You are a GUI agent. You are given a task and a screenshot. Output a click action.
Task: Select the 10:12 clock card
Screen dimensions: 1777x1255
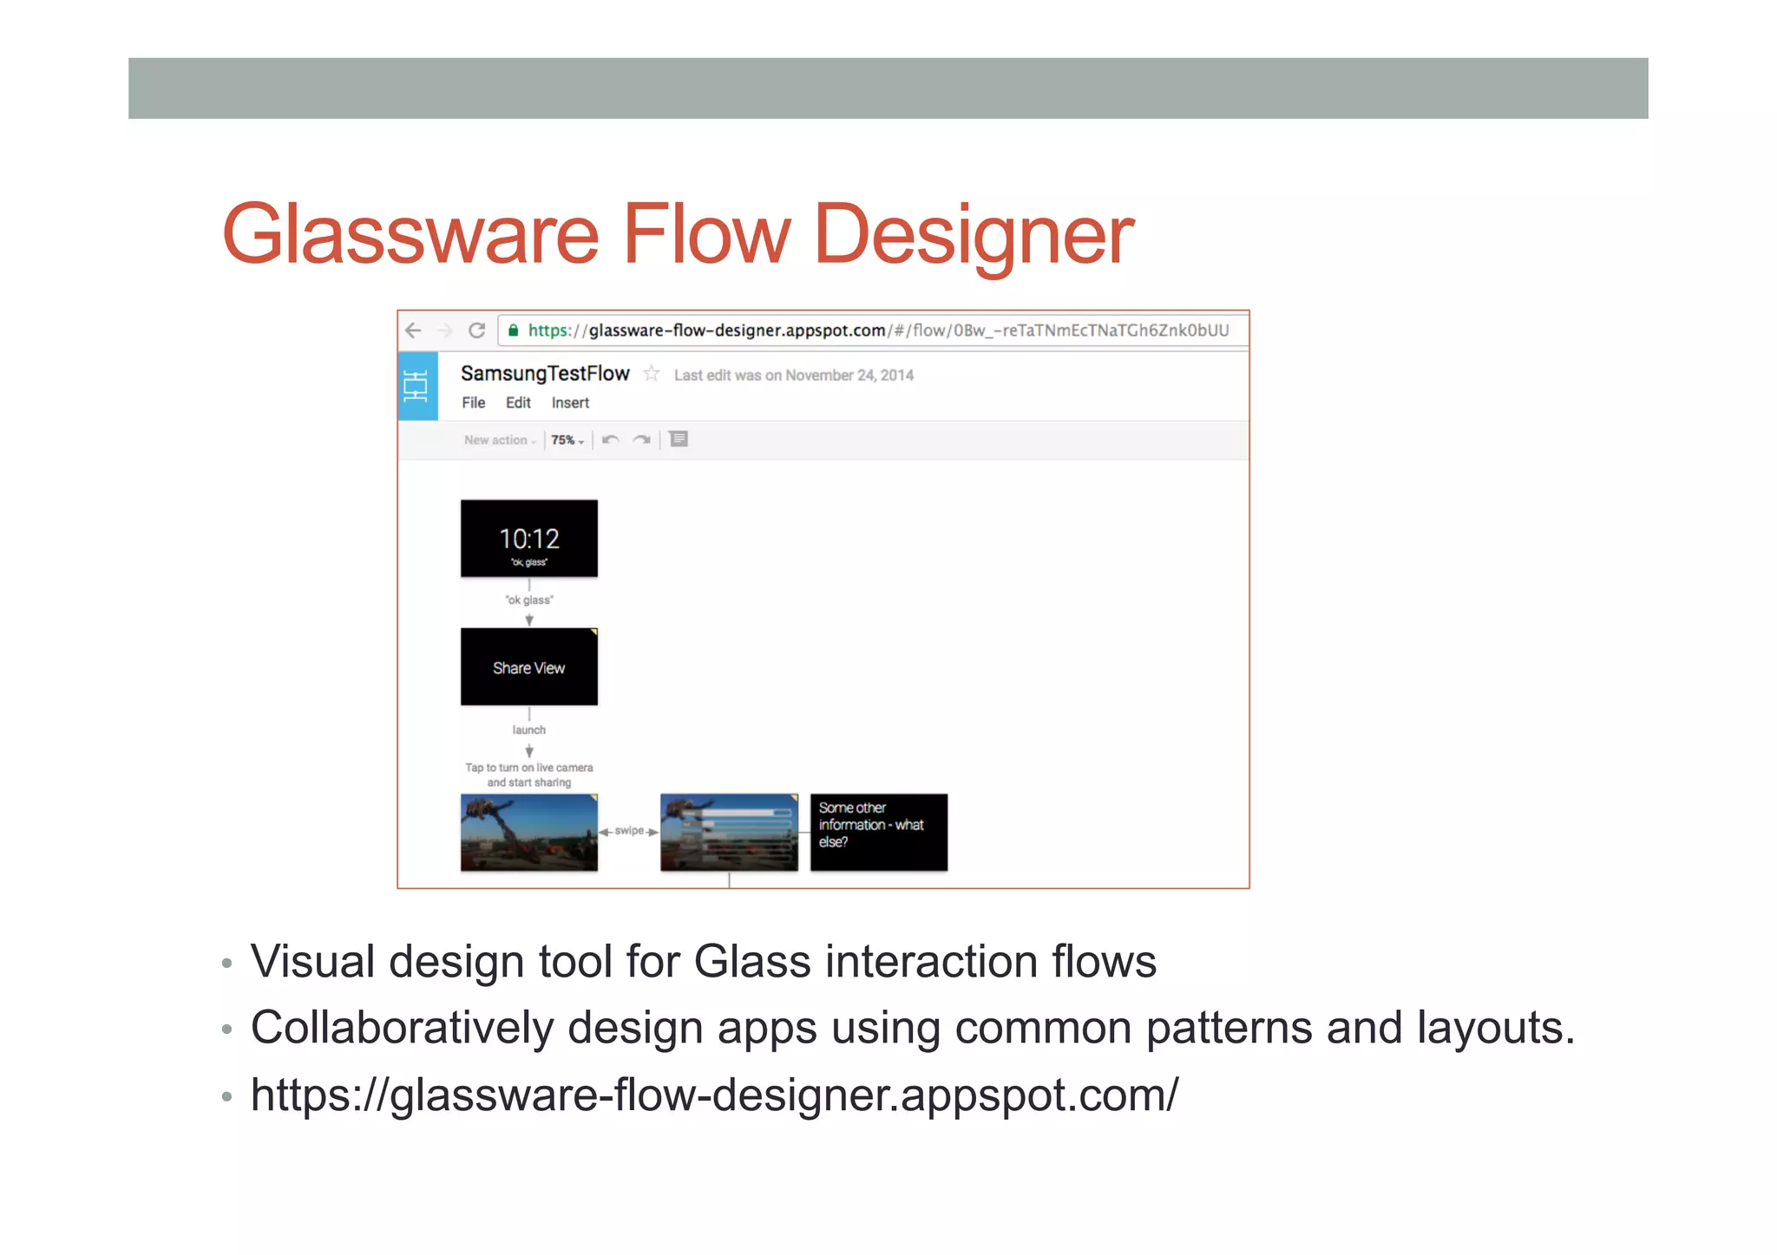point(529,539)
